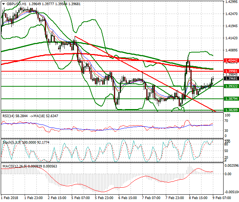
Task: Click the 1.42995 price scale value
Action: click(x=232, y=2)
